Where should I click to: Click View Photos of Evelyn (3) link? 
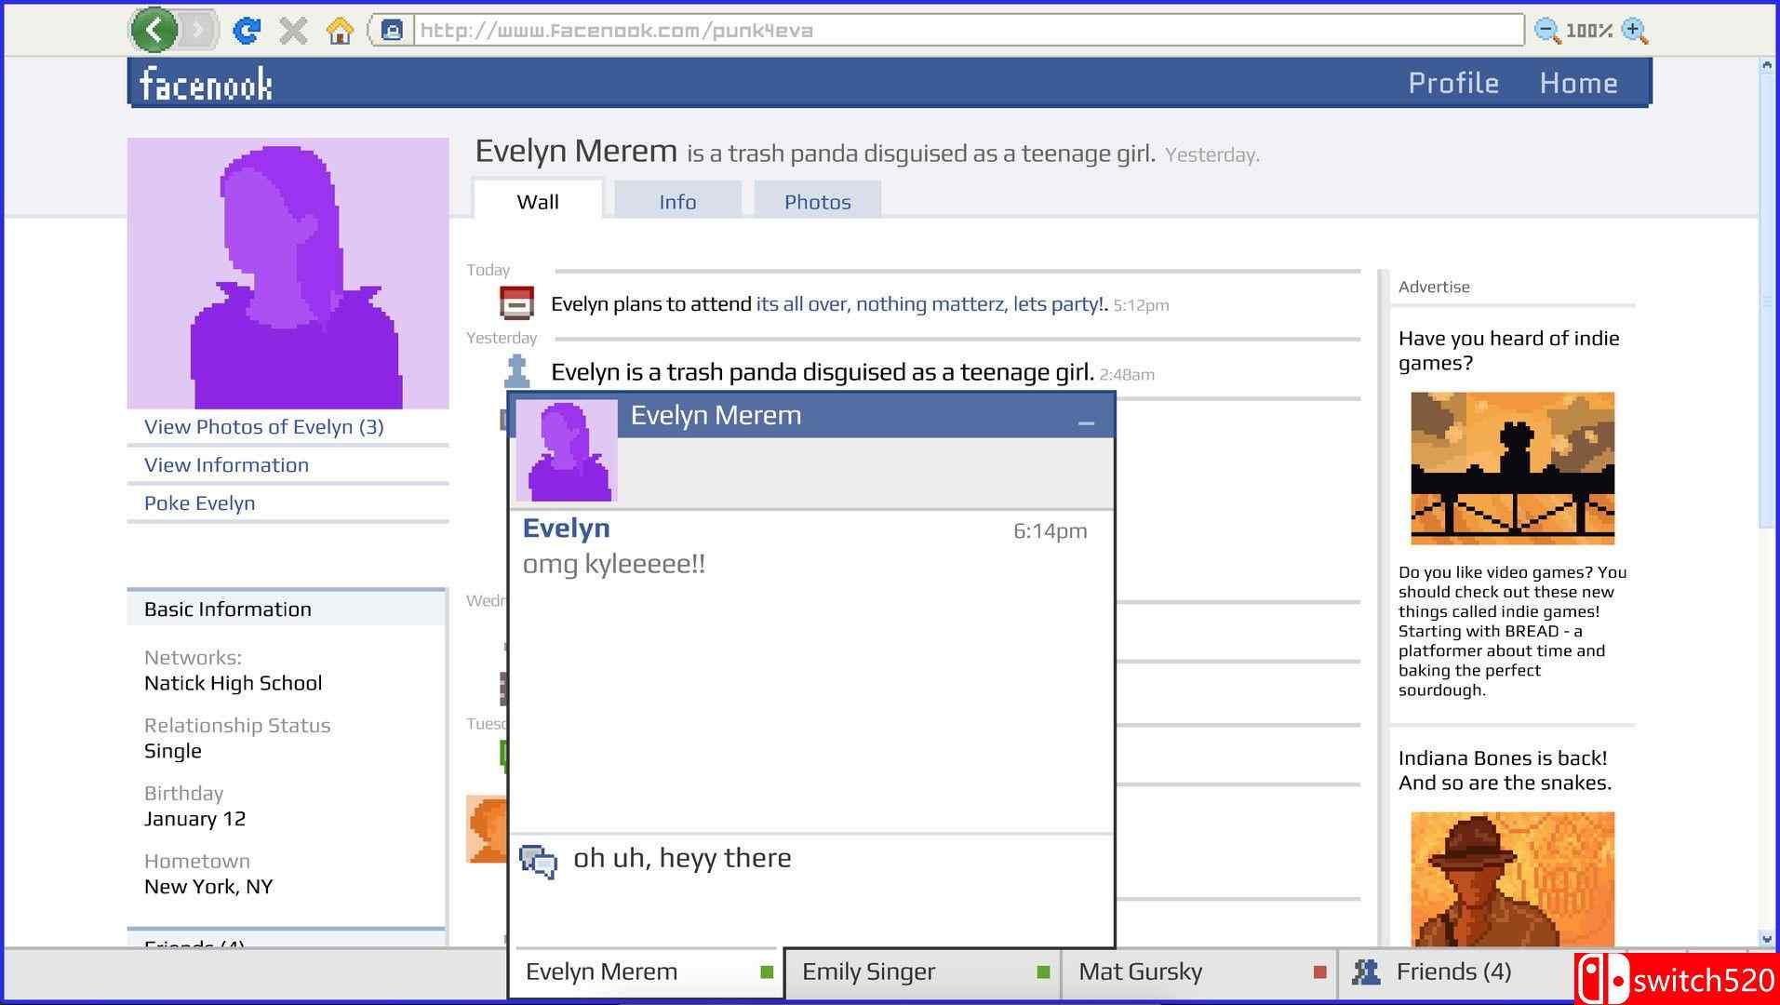(x=263, y=427)
